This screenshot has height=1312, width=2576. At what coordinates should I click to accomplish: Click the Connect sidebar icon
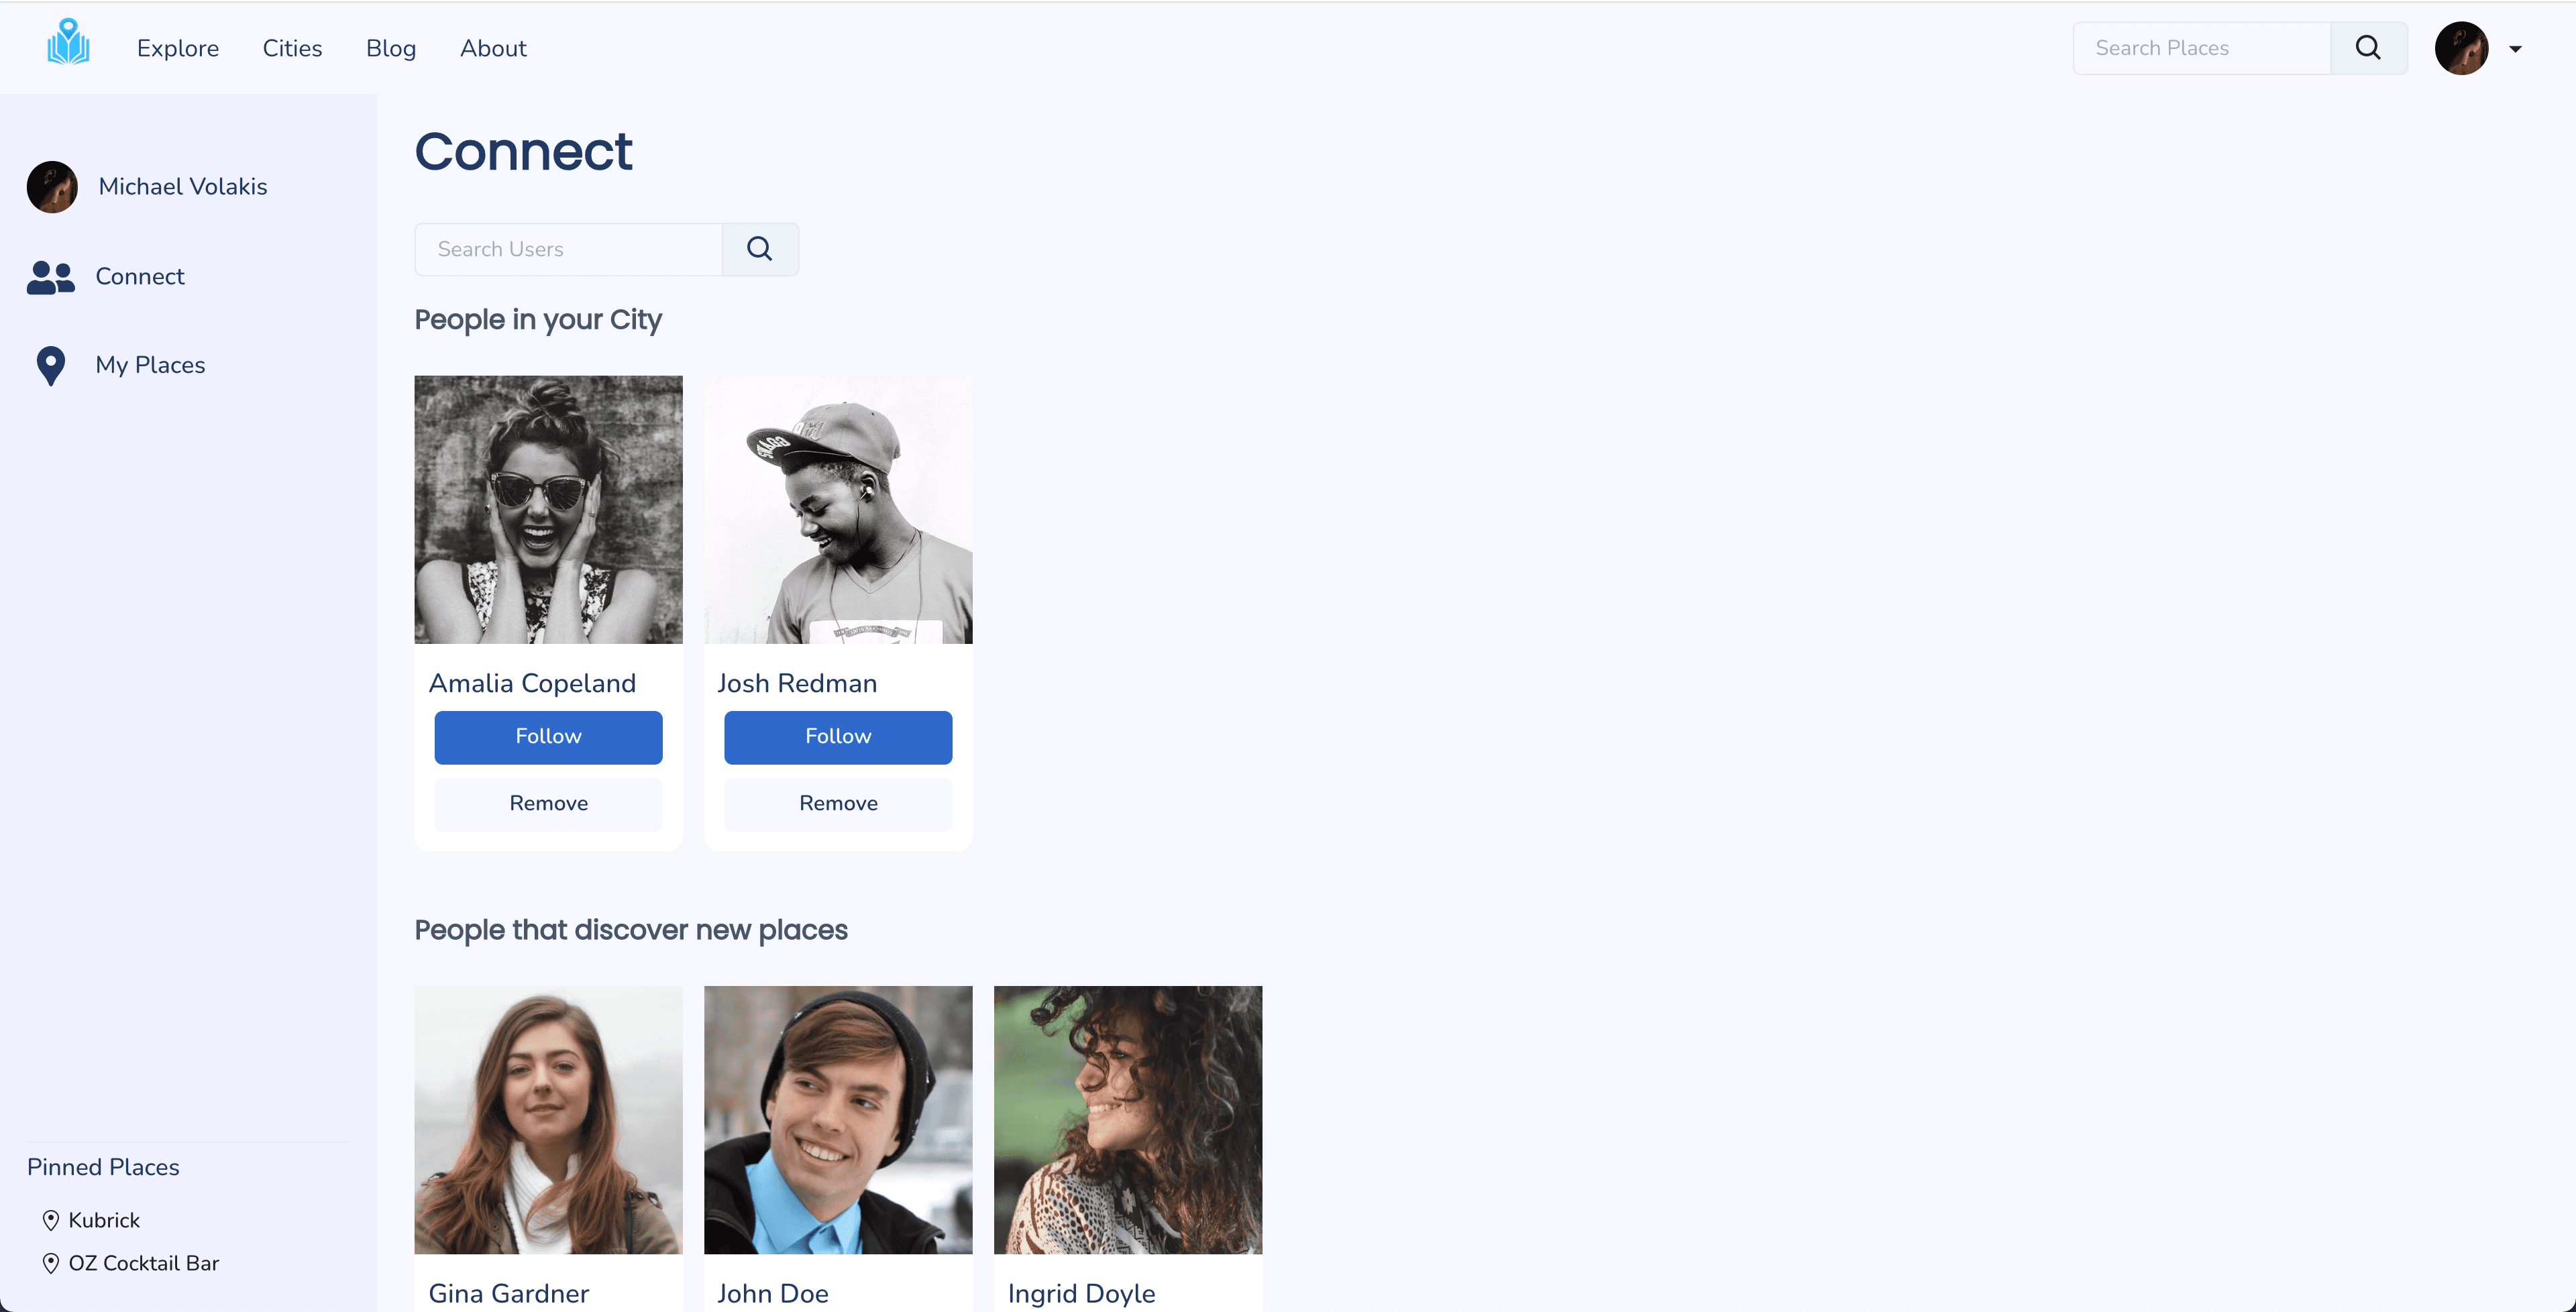tap(50, 276)
